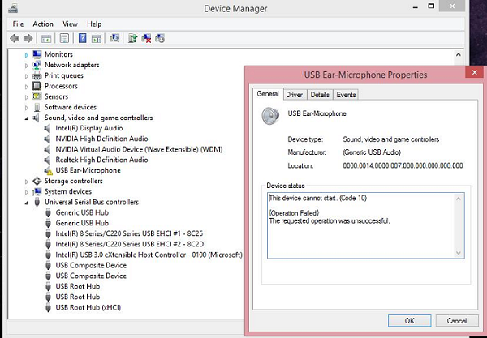The height and width of the screenshot is (338, 487).
Task: Click the Action pane toolbar icon
Action: (97, 38)
